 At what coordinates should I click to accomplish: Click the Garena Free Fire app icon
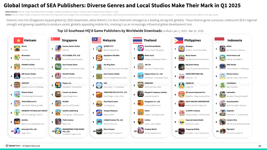[58, 48]
